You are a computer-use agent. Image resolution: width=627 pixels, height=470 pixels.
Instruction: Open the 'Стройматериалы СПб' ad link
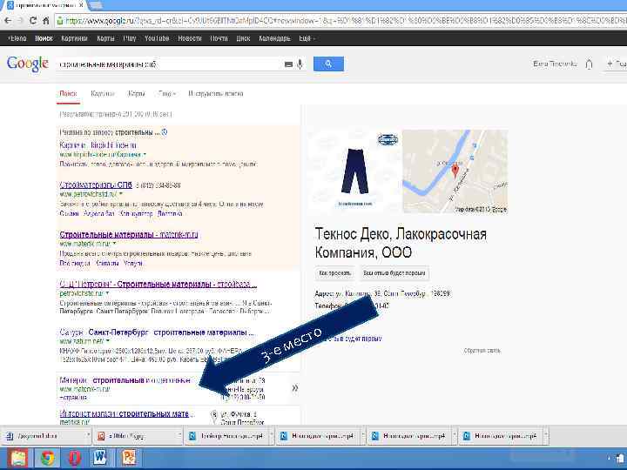[96, 185]
